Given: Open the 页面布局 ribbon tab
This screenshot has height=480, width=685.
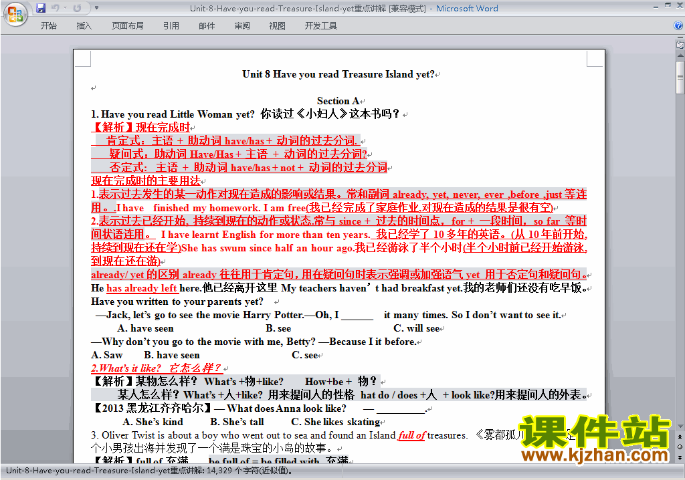Looking at the screenshot, I should coord(128,26).
